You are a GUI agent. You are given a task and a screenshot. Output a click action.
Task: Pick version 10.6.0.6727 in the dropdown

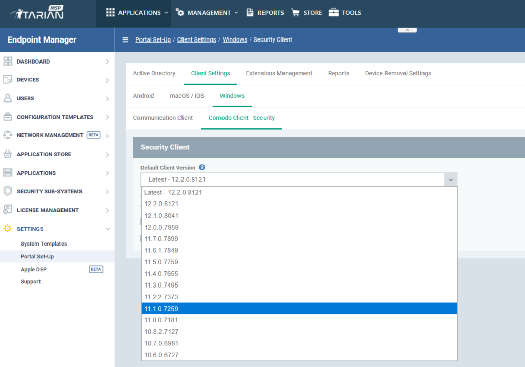click(299, 355)
